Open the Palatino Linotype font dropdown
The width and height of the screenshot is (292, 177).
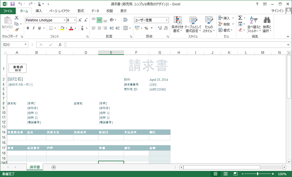click(x=64, y=20)
